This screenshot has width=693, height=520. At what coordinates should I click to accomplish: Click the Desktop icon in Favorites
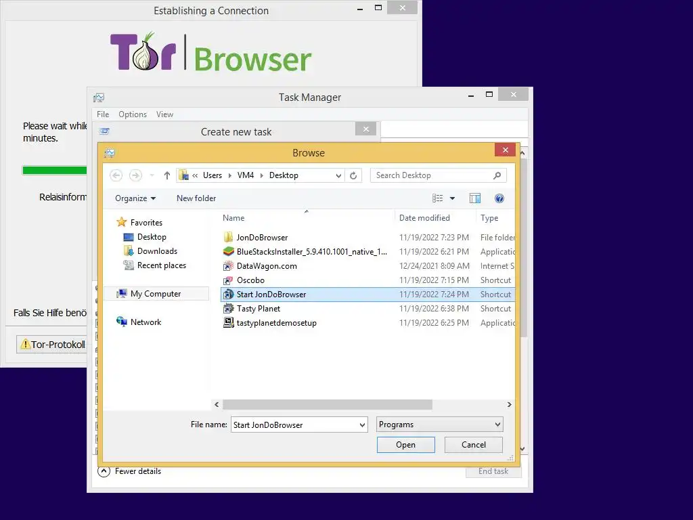(x=128, y=237)
